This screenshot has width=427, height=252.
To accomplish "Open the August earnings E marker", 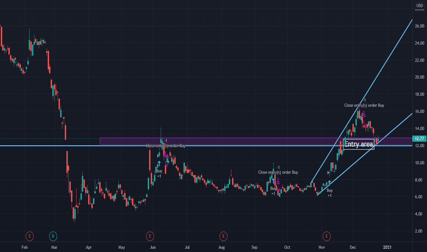I will click(223, 236).
